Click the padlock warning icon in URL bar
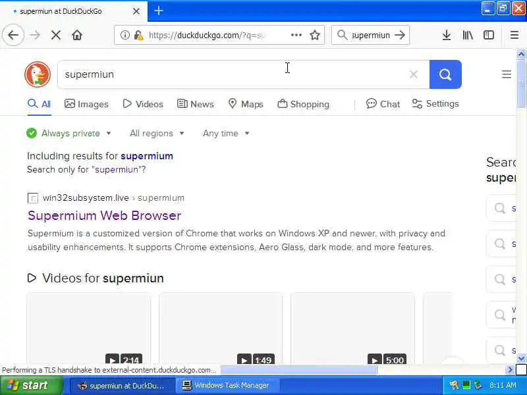Viewport: 527px width, 395px height. [138, 35]
